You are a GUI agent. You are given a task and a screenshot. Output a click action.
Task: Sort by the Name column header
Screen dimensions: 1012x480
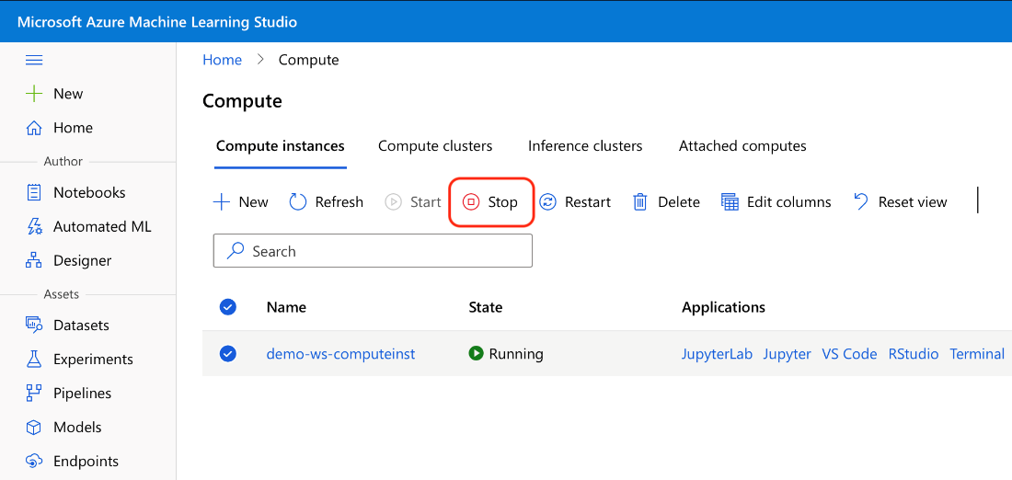click(x=286, y=307)
